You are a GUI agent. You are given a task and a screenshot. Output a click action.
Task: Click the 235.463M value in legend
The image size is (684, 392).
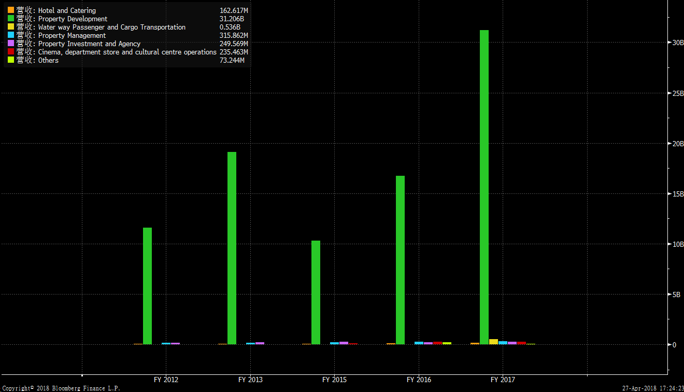coord(234,52)
